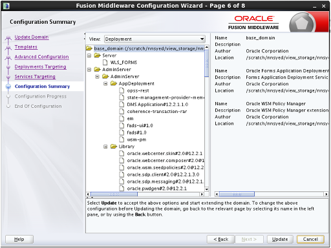Click the base_domain root folder icon

click(89, 48)
